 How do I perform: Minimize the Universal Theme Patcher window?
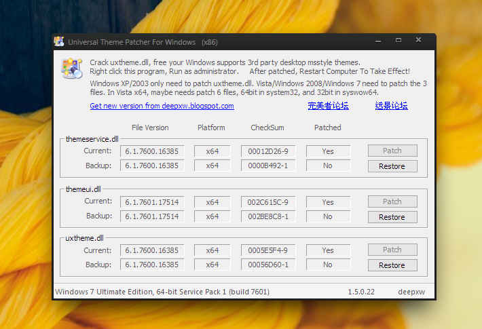tap(378, 41)
